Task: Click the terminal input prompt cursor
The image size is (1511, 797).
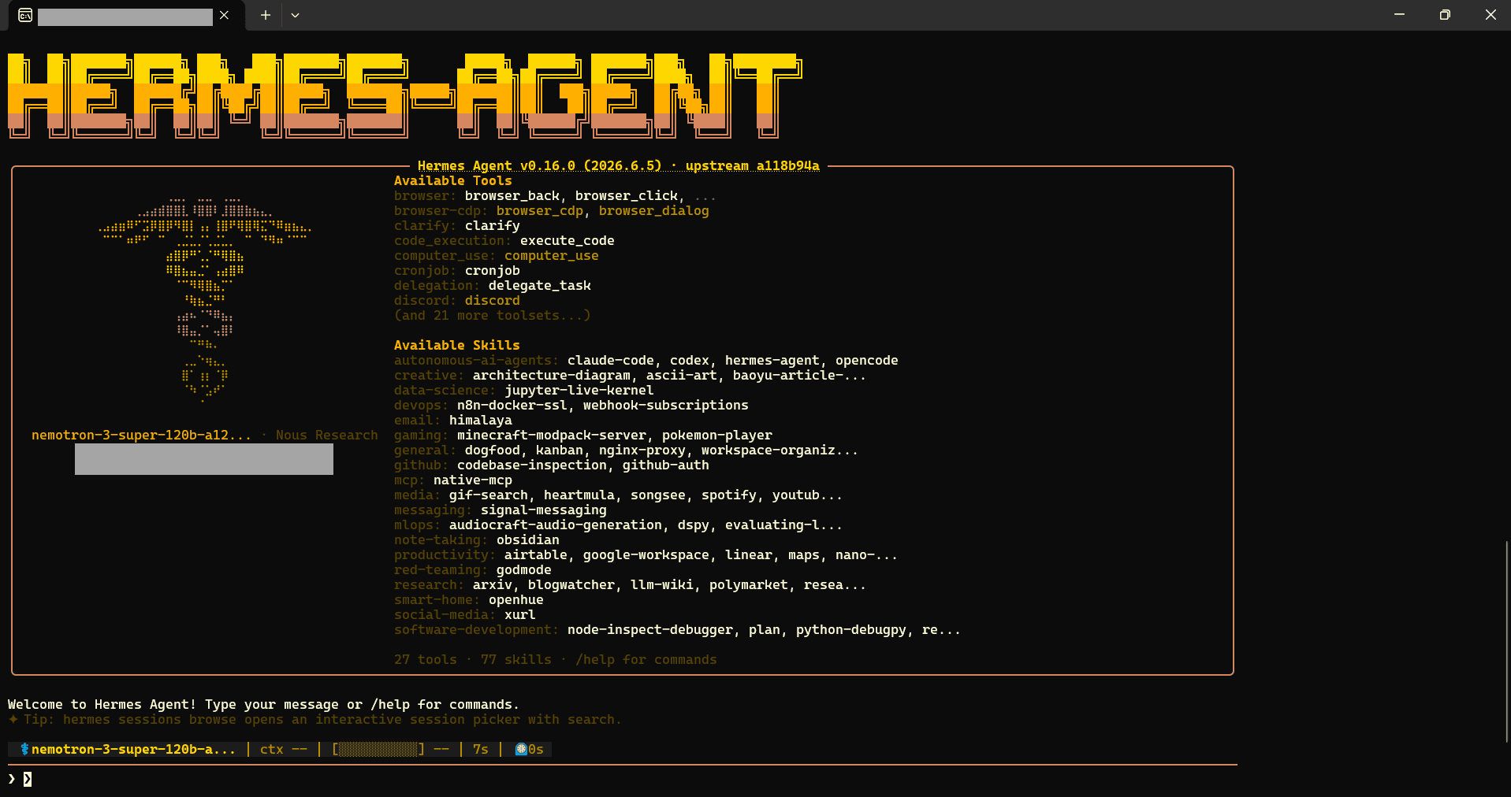Action: [28, 779]
